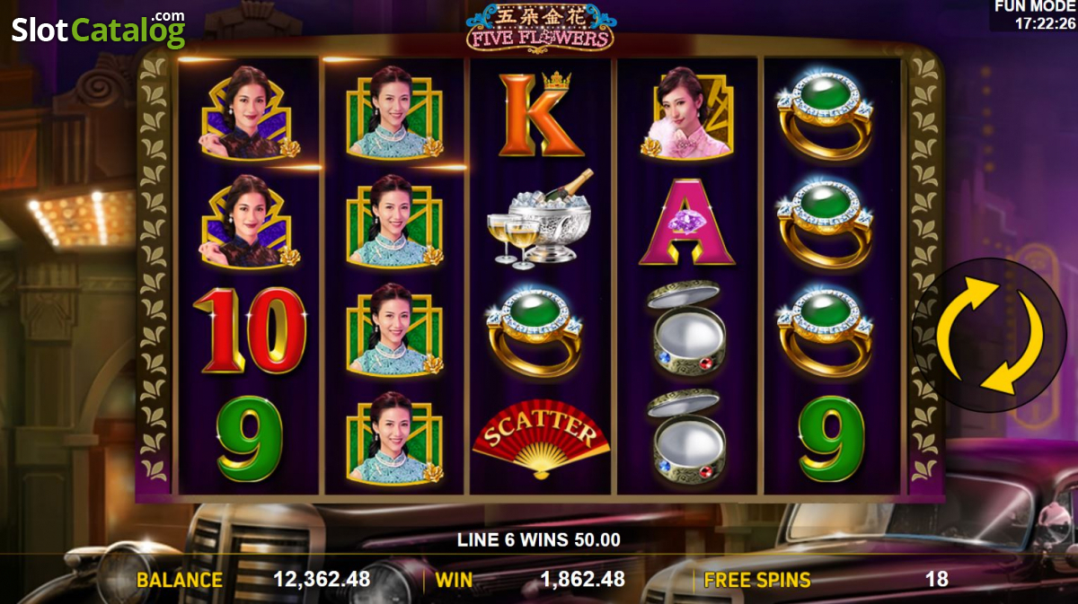1078x604 pixels.
Task: Click the bottom woman in green frame
Action: click(394, 439)
